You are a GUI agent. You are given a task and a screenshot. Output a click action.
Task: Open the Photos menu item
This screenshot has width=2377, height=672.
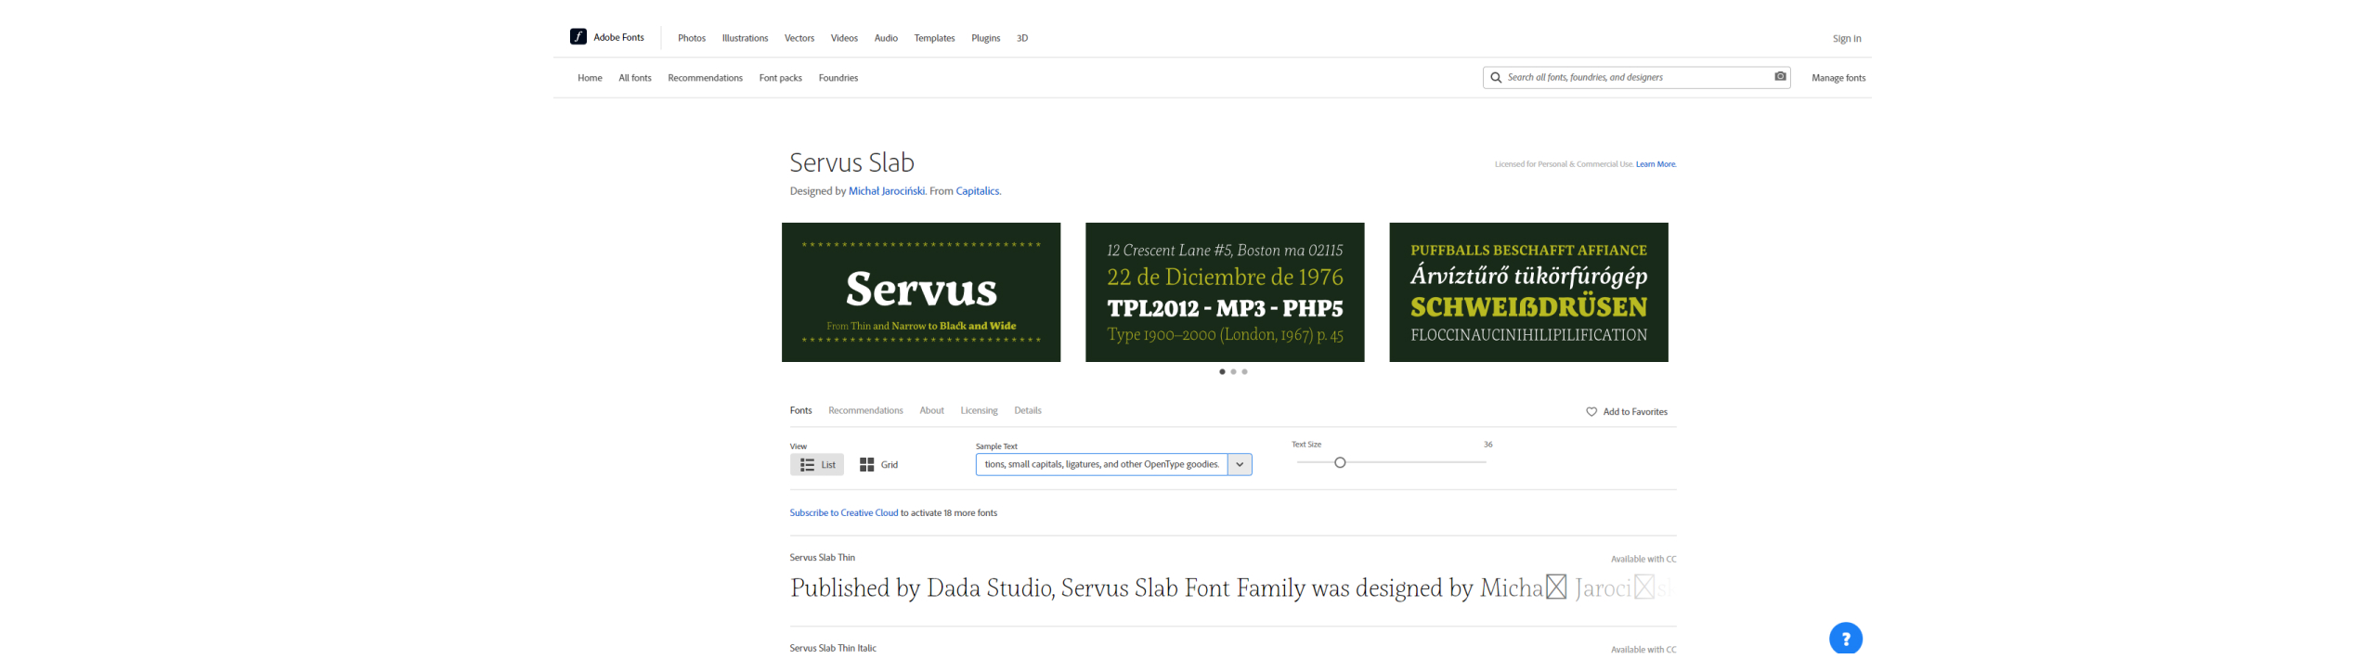691,38
